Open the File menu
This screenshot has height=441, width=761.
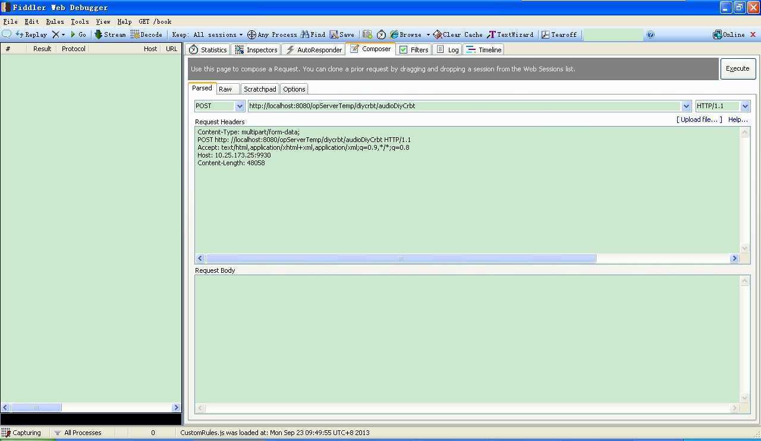pos(10,21)
